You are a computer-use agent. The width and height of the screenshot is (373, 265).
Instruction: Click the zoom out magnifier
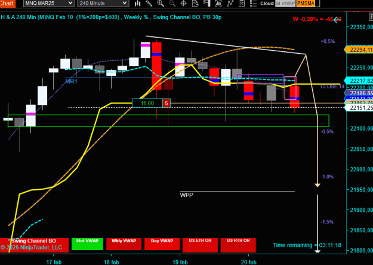172,3
